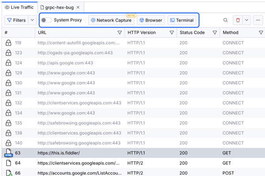Click the lock icon on row 119
Screen dimensions: 265x176
(x=8, y=43)
